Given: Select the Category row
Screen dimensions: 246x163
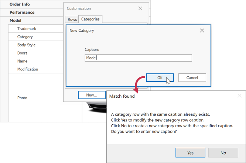Looking at the screenshot, I should pyautogui.click(x=36, y=37).
